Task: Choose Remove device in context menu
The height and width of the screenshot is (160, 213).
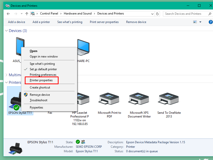Action: 40,95
